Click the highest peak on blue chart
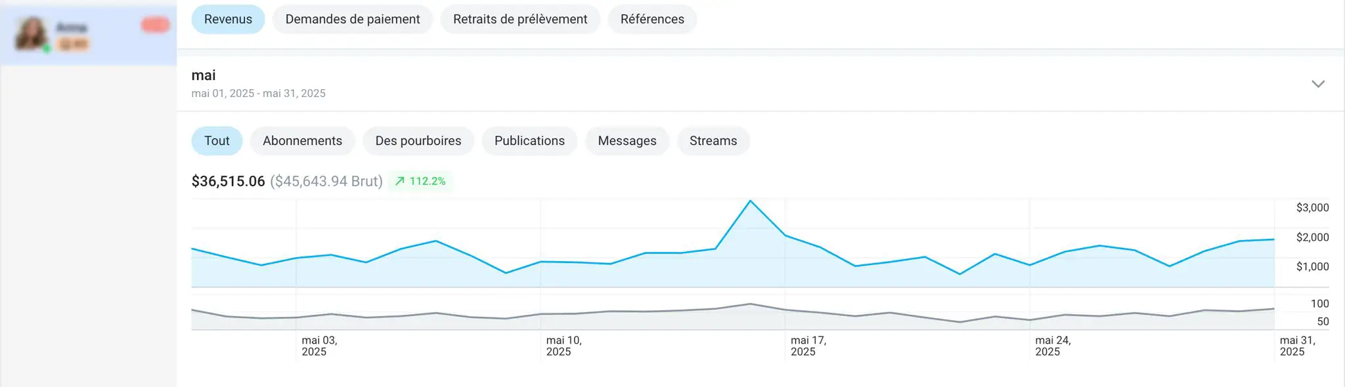Image resolution: width=1345 pixels, height=387 pixels. [x=750, y=201]
